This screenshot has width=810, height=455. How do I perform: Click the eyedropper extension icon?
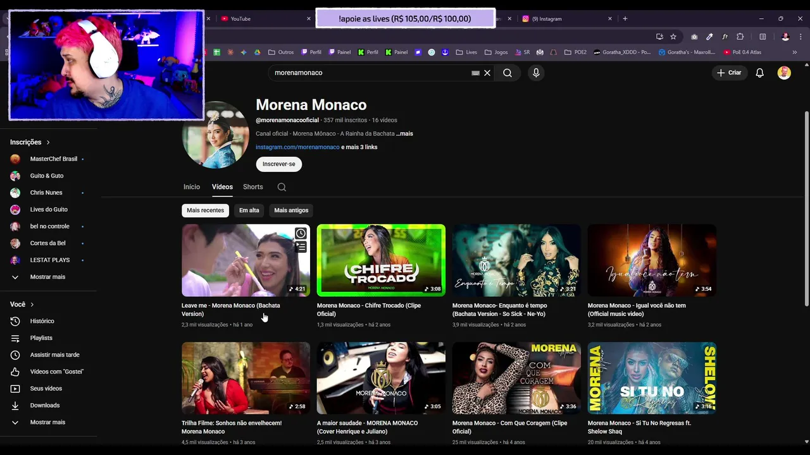click(x=709, y=37)
